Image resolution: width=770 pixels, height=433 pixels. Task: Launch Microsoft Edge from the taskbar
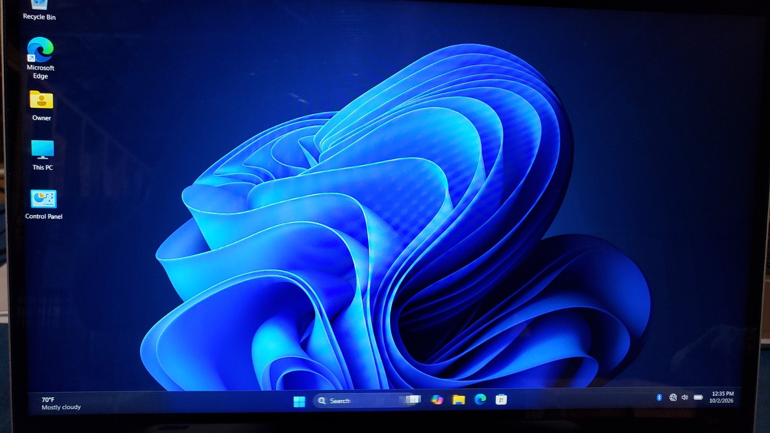(x=480, y=399)
